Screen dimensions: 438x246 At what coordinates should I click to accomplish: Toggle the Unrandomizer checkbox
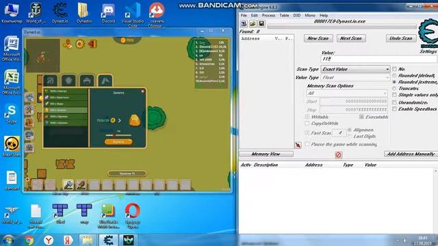394,102
